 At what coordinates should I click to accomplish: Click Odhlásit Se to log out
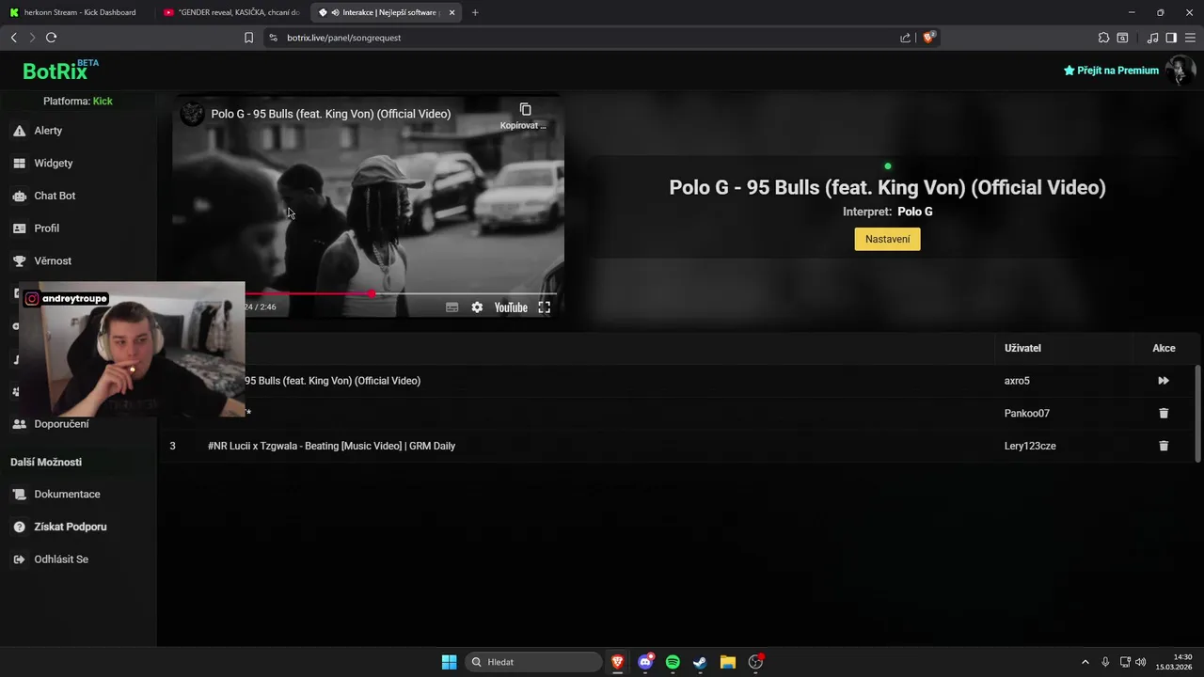(61, 559)
